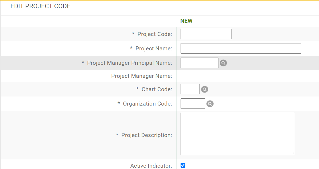
Task: Click the Project Manager Name row
Action: (141, 76)
